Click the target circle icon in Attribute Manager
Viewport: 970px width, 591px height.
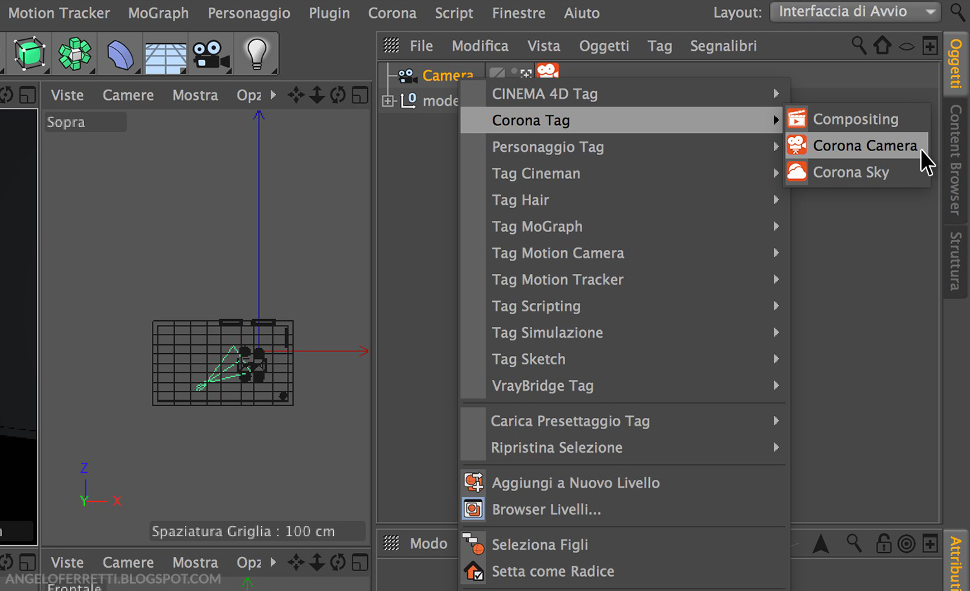pos(907,544)
